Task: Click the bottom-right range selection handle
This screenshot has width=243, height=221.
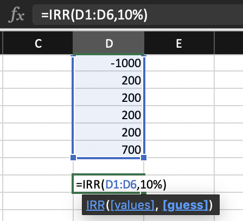Action: pos(144,158)
